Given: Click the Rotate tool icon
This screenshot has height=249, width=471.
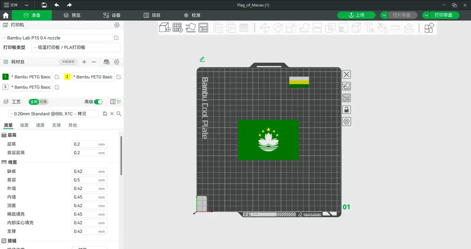Looking at the screenshot, I should 278,28.
